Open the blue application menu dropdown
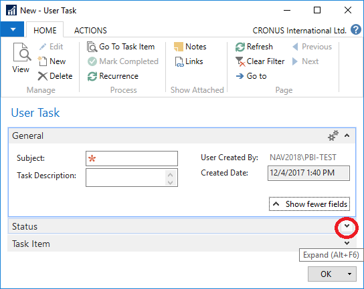Screen dimensions: 364x289 tap(12, 29)
